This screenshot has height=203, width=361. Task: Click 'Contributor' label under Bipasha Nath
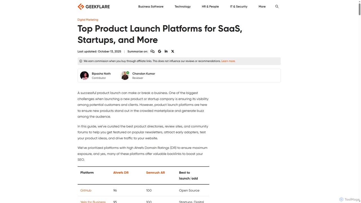tap(99, 78)
